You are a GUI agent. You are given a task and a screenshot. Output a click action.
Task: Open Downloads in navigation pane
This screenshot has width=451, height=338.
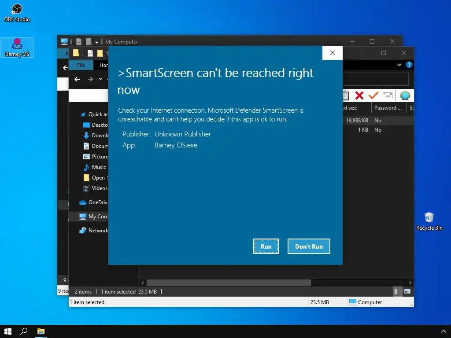[x=95, y=136]
